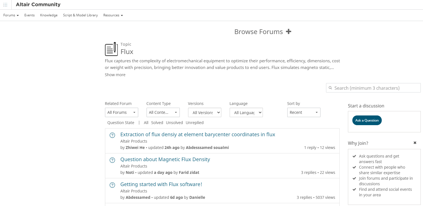Viewport: 423px width, 206px height.
Task: Open the Sort by Recent dropdown
Action: [x=304, y=112]
